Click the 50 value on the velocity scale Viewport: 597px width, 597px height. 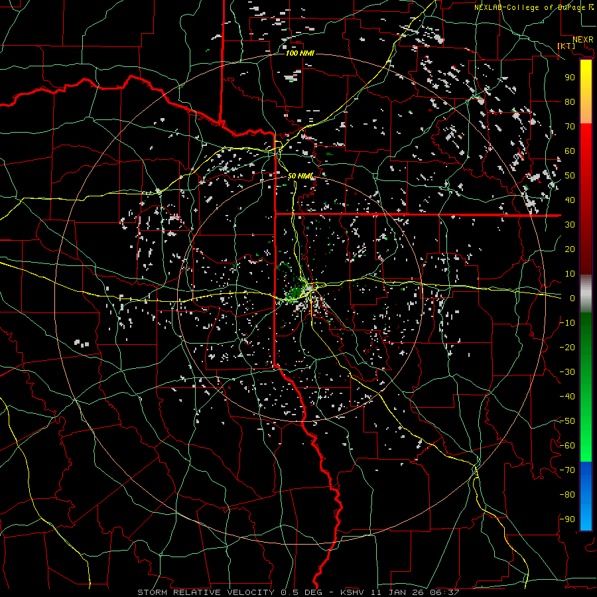coord(570,176)
